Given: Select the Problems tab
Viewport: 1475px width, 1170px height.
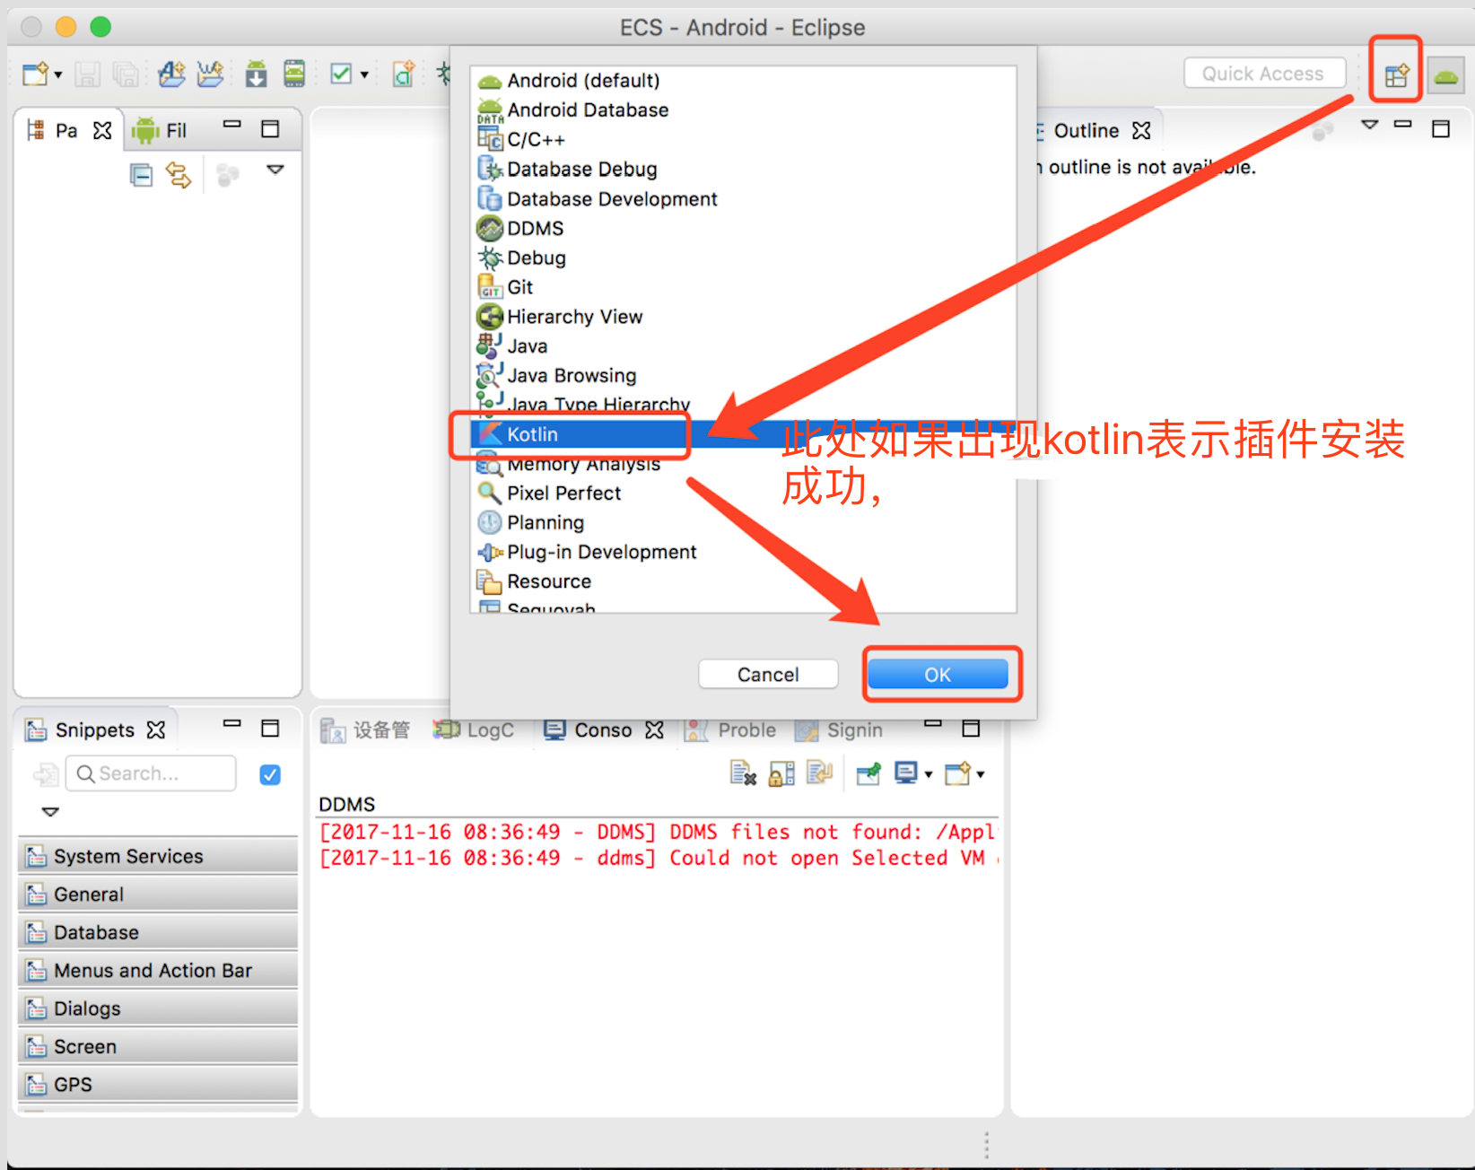Looking at the screenshot, I should tap(731, 730).
